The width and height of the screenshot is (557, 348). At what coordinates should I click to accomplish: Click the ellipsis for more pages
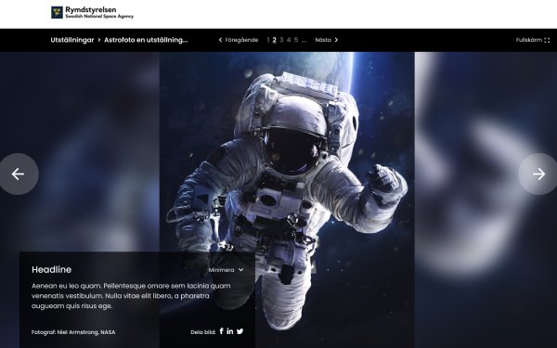304,41
